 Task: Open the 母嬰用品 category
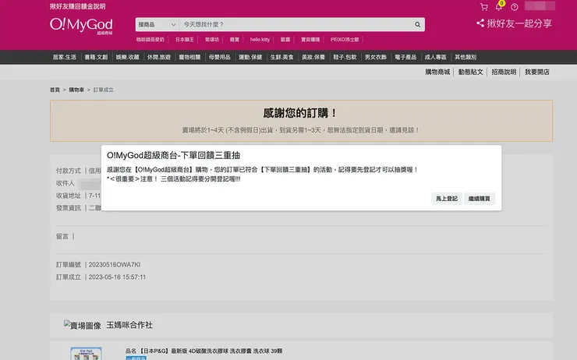coord(220,57)
